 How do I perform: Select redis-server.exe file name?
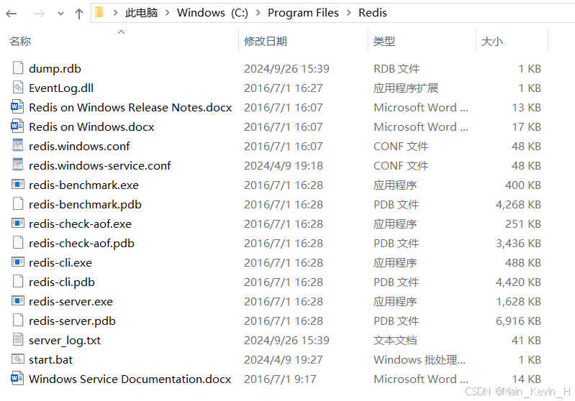point(71,302)
